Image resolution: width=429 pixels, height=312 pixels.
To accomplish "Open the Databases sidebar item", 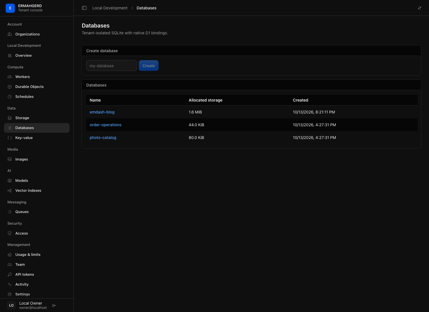I will point(37,128).
